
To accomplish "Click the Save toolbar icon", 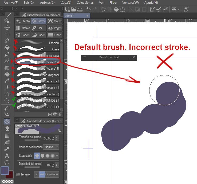I will [x=80, y=9].
